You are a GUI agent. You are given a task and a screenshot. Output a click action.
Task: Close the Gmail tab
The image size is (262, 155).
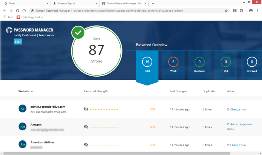47,3
